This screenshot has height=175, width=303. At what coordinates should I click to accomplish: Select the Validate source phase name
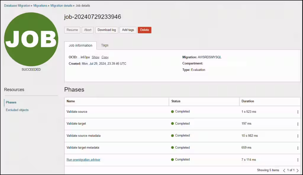[77, 112]
